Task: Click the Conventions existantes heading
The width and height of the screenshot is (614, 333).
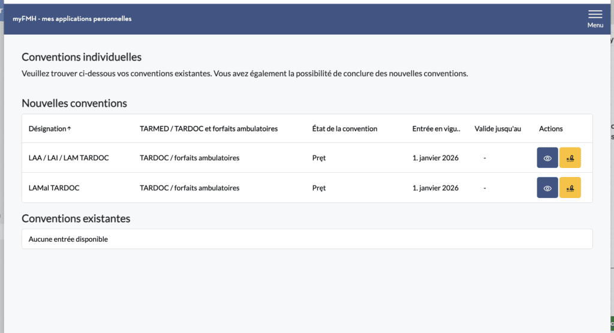Action: coord(76,218)
